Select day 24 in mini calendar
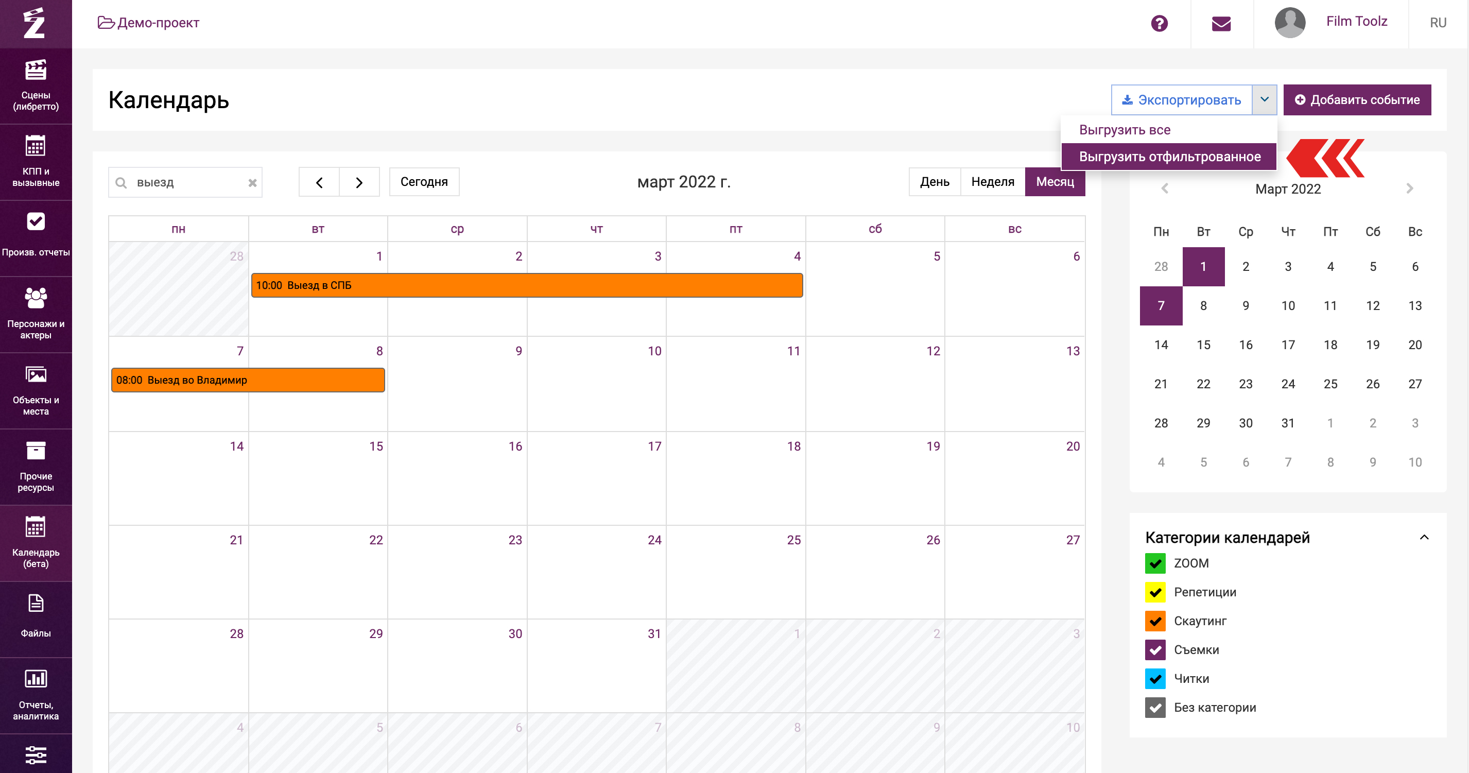Viewport: 1469px width, 773px height. (x=1288, y=384)
